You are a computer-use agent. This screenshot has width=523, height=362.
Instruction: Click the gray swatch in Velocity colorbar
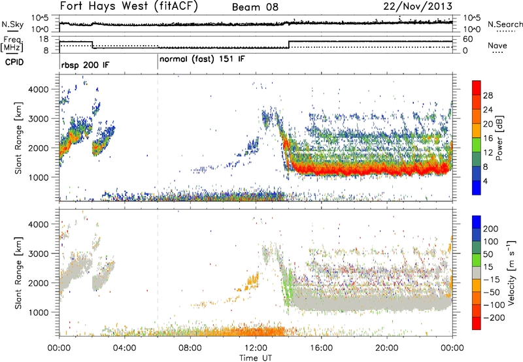click(477, 273)
